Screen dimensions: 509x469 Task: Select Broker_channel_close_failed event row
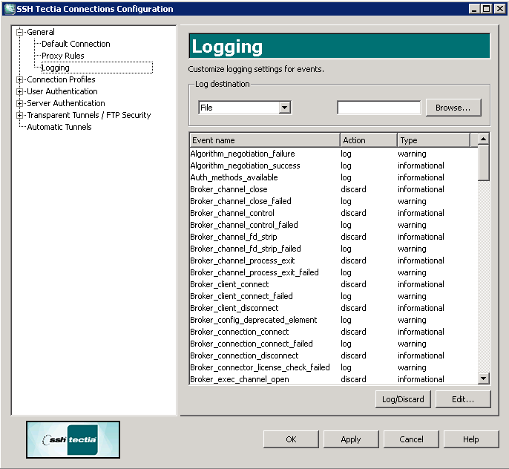click(334, 201)
